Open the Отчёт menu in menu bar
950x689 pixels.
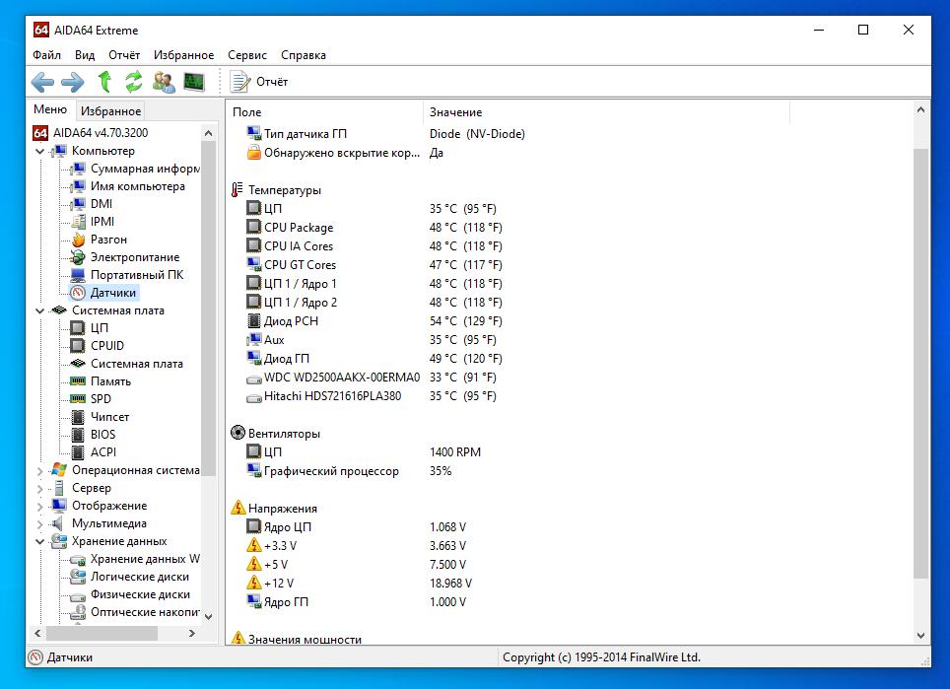124,55
